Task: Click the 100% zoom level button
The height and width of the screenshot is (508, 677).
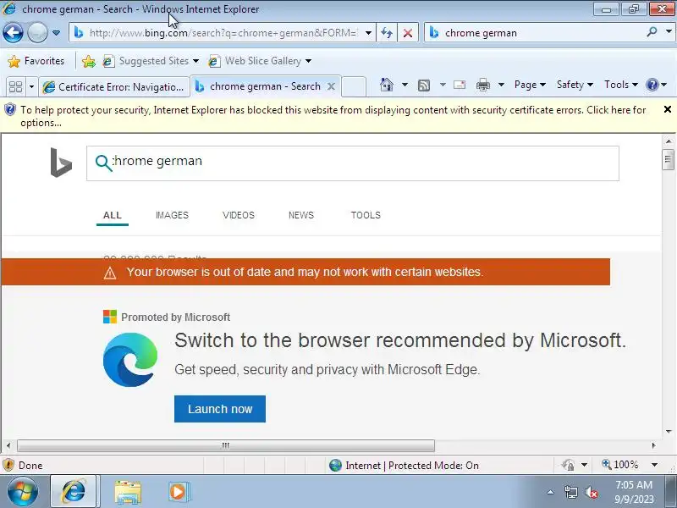Action: point(620,465)
